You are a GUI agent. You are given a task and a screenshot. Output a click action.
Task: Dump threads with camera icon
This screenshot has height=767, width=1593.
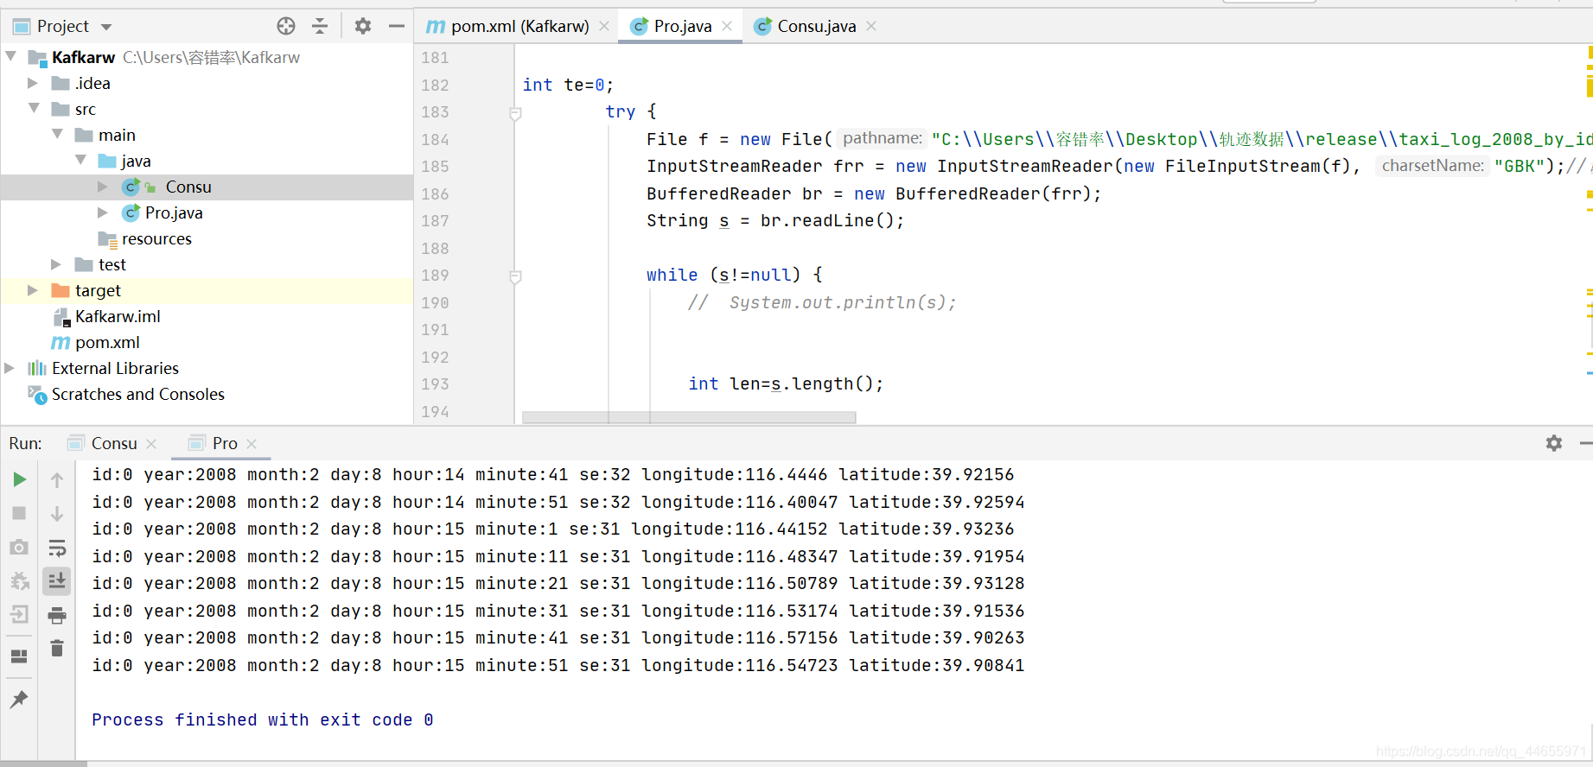19,547
